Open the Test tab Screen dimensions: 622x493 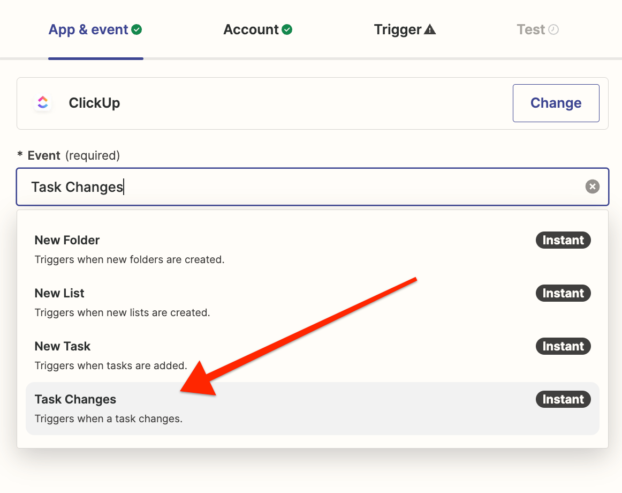click(530, 30)
